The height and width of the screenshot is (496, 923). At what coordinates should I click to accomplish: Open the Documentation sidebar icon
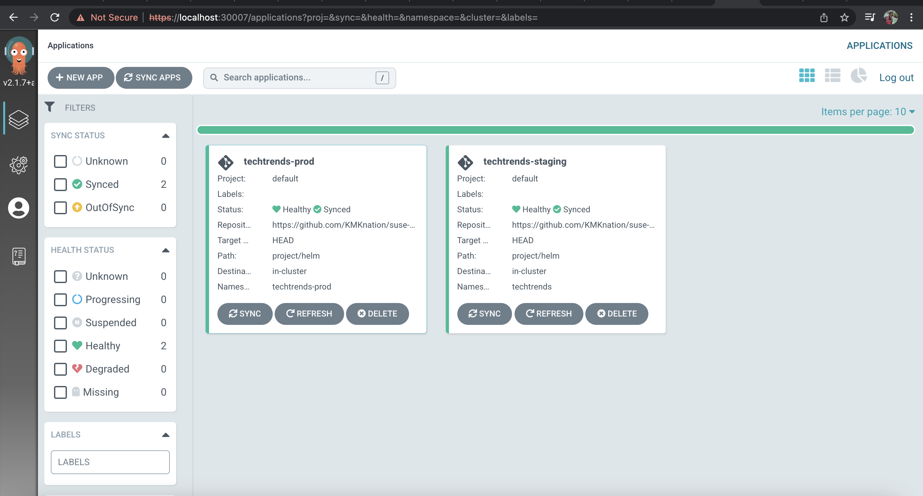tap(19, 256)
